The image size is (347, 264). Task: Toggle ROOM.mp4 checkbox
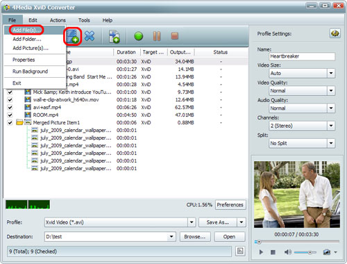pyautogui.click(x=10, y=115)
